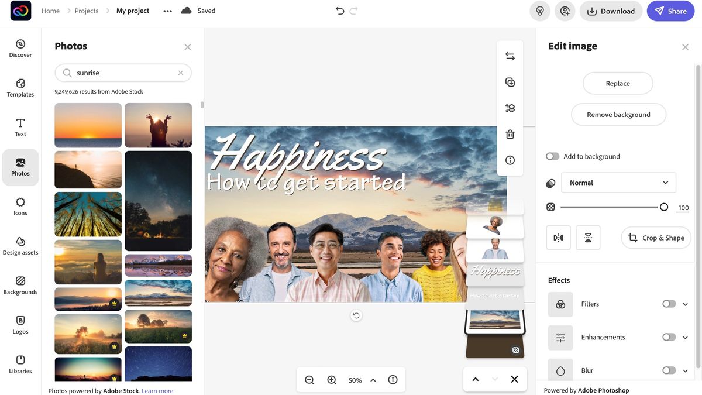Clear the sunrise search field text
702x395 pixels.
[180, 72]
